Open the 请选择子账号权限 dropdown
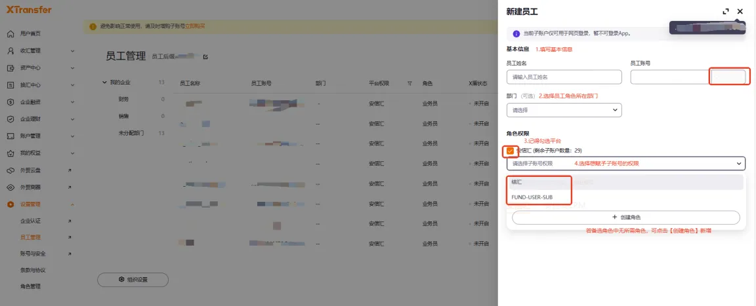 point(625,163)
